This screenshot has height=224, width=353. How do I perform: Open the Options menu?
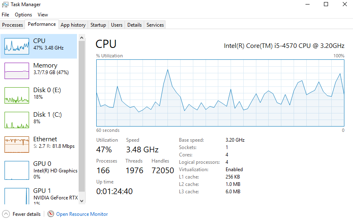(23, 15)
